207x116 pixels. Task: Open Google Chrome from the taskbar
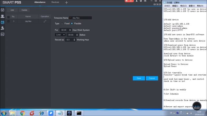[23, 113]
